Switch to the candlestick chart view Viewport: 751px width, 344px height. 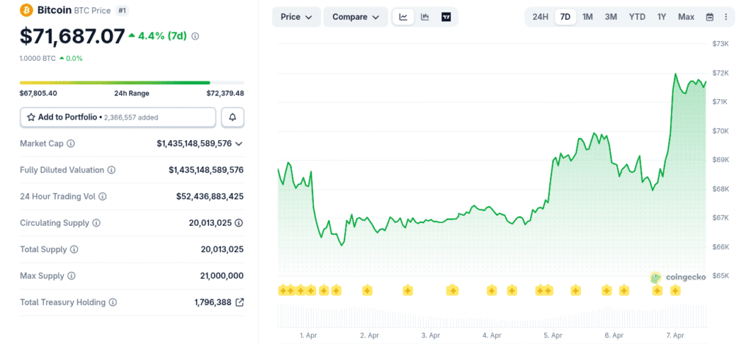[425, 17]
